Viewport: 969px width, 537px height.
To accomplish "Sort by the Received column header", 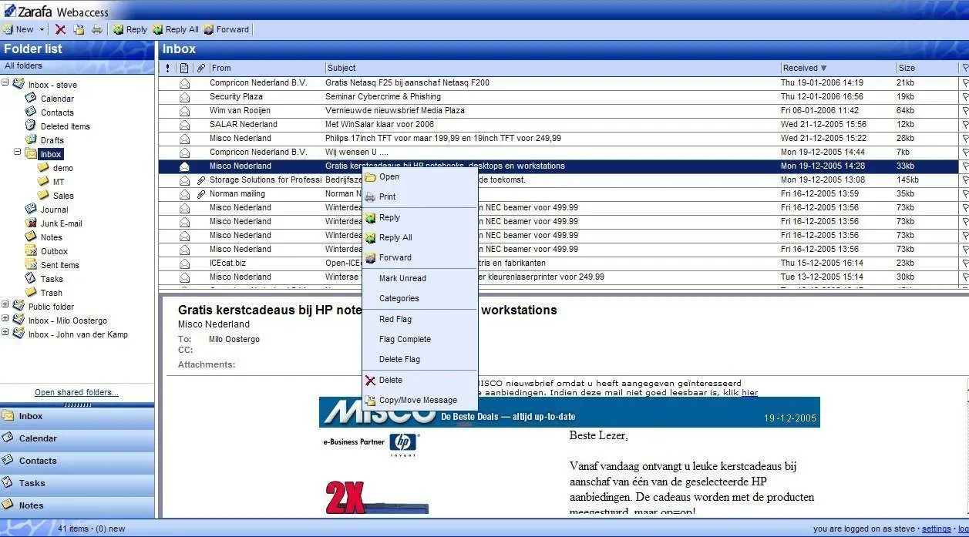I will (837, 68).
